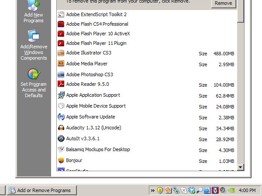Click the Flash Player 10 ActiveX icon
This screenshot has height=196, width=262.
61,34
